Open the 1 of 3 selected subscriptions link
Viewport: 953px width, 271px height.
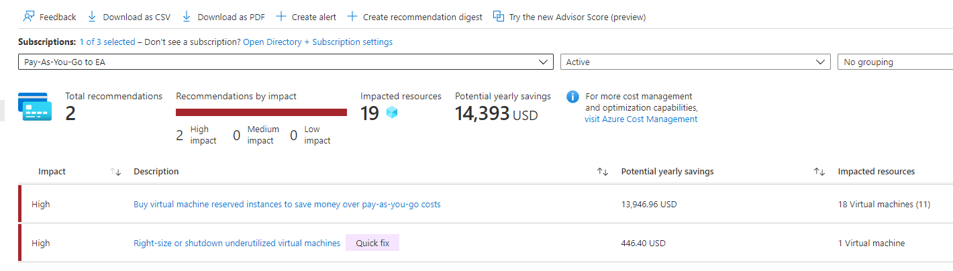(107, 42)
